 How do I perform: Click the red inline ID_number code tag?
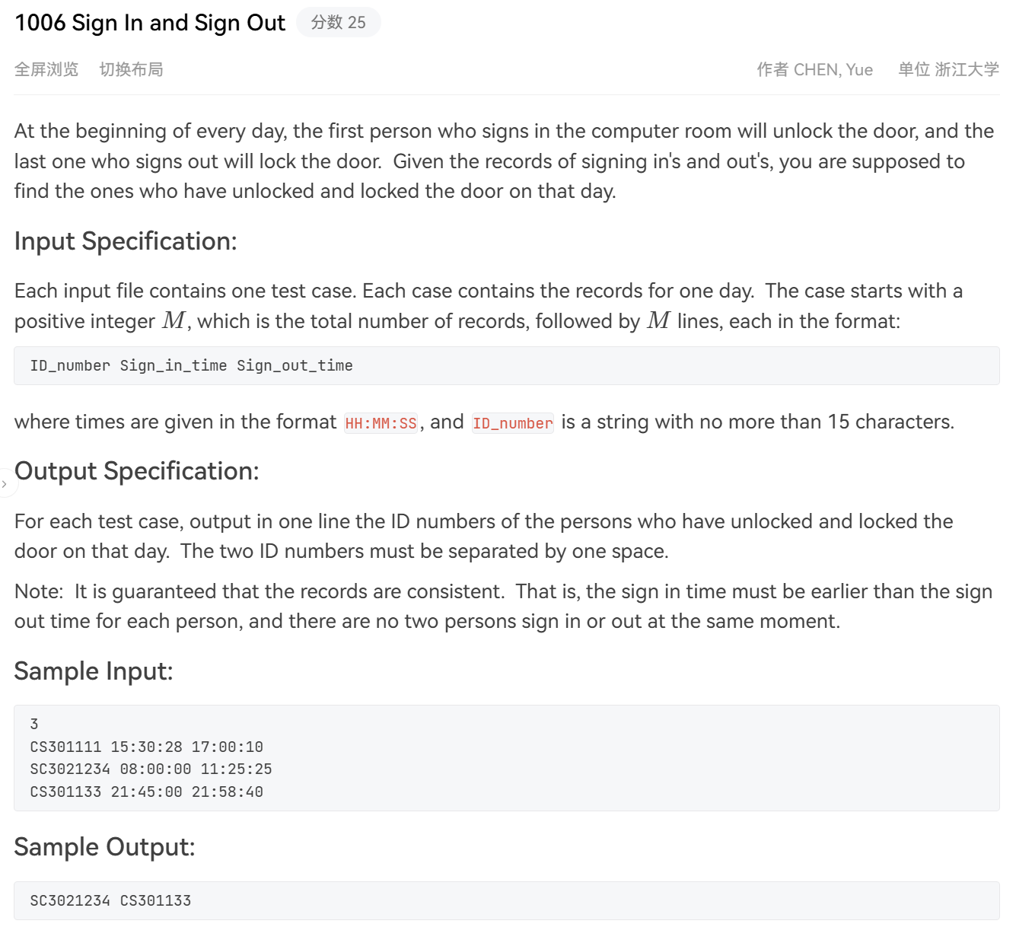512,423
